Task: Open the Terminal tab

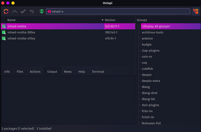Action: tap(98, 71)
